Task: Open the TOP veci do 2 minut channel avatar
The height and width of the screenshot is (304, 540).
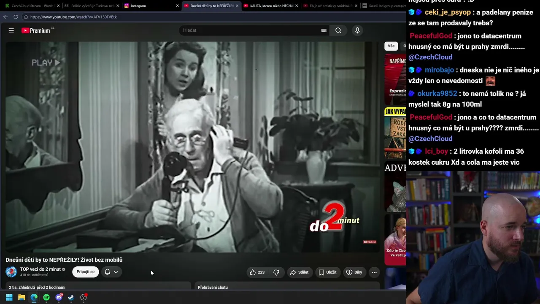Action: point(11,272)
